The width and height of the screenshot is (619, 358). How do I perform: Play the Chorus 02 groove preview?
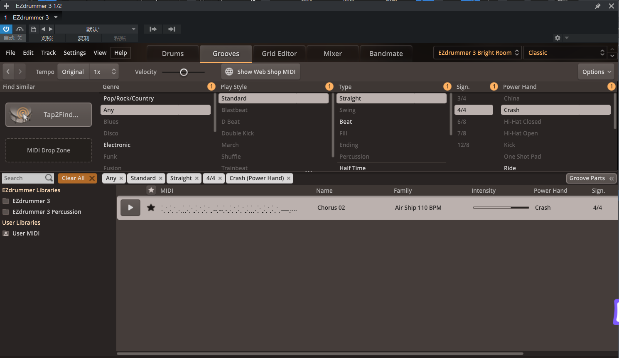(x=130, y=208)
